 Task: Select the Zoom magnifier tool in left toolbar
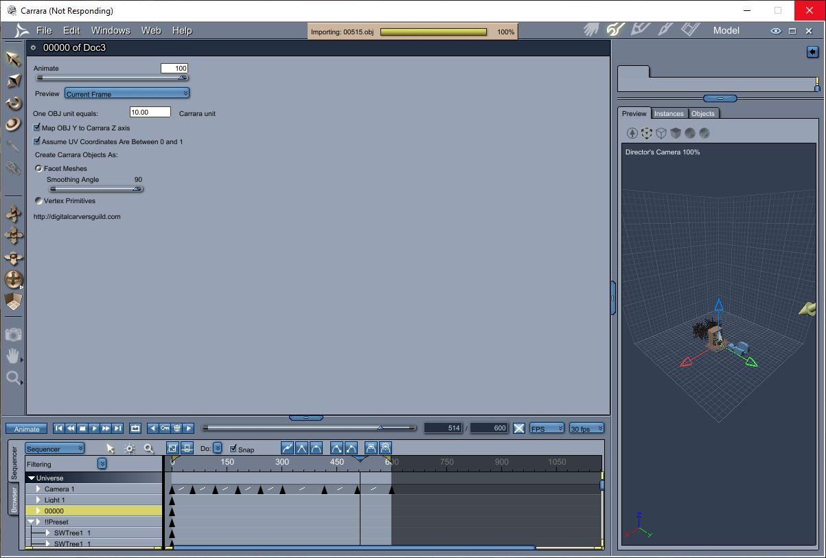13,377
